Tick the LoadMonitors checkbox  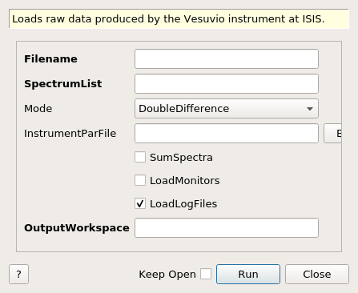(140, 180)
